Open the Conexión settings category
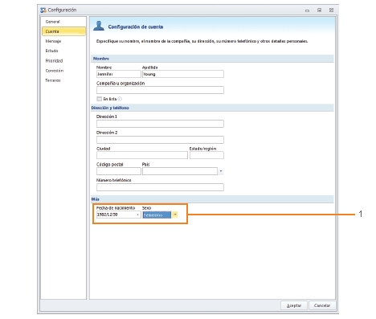 pyautogui.click(x=55, y=71)
